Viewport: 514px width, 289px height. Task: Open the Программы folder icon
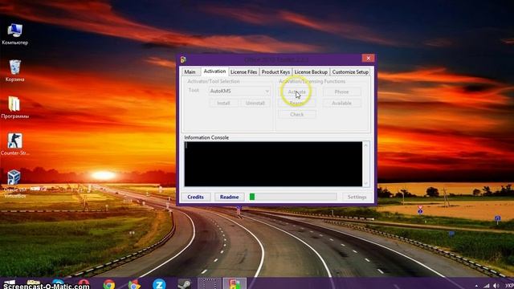click(14, 108)
